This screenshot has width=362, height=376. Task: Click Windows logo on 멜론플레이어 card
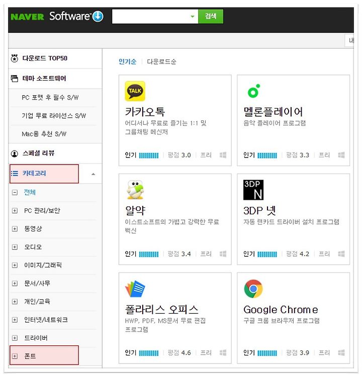(341, 155)
